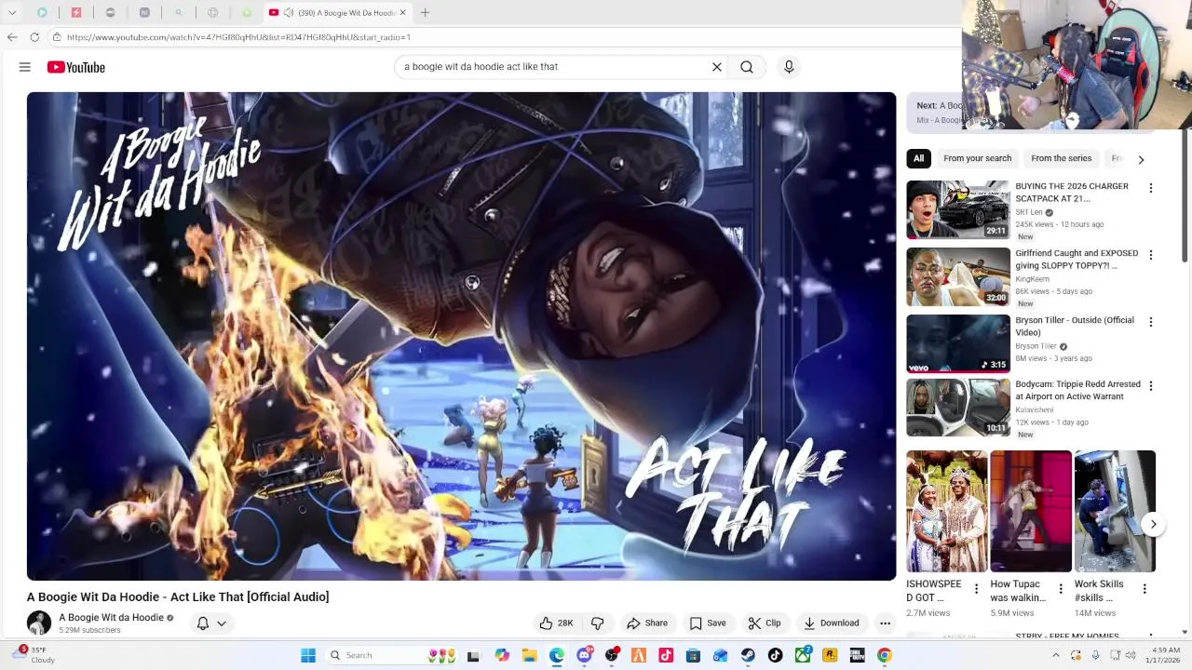
Task: Start voice search with the microphone
Action: (789, 67)
